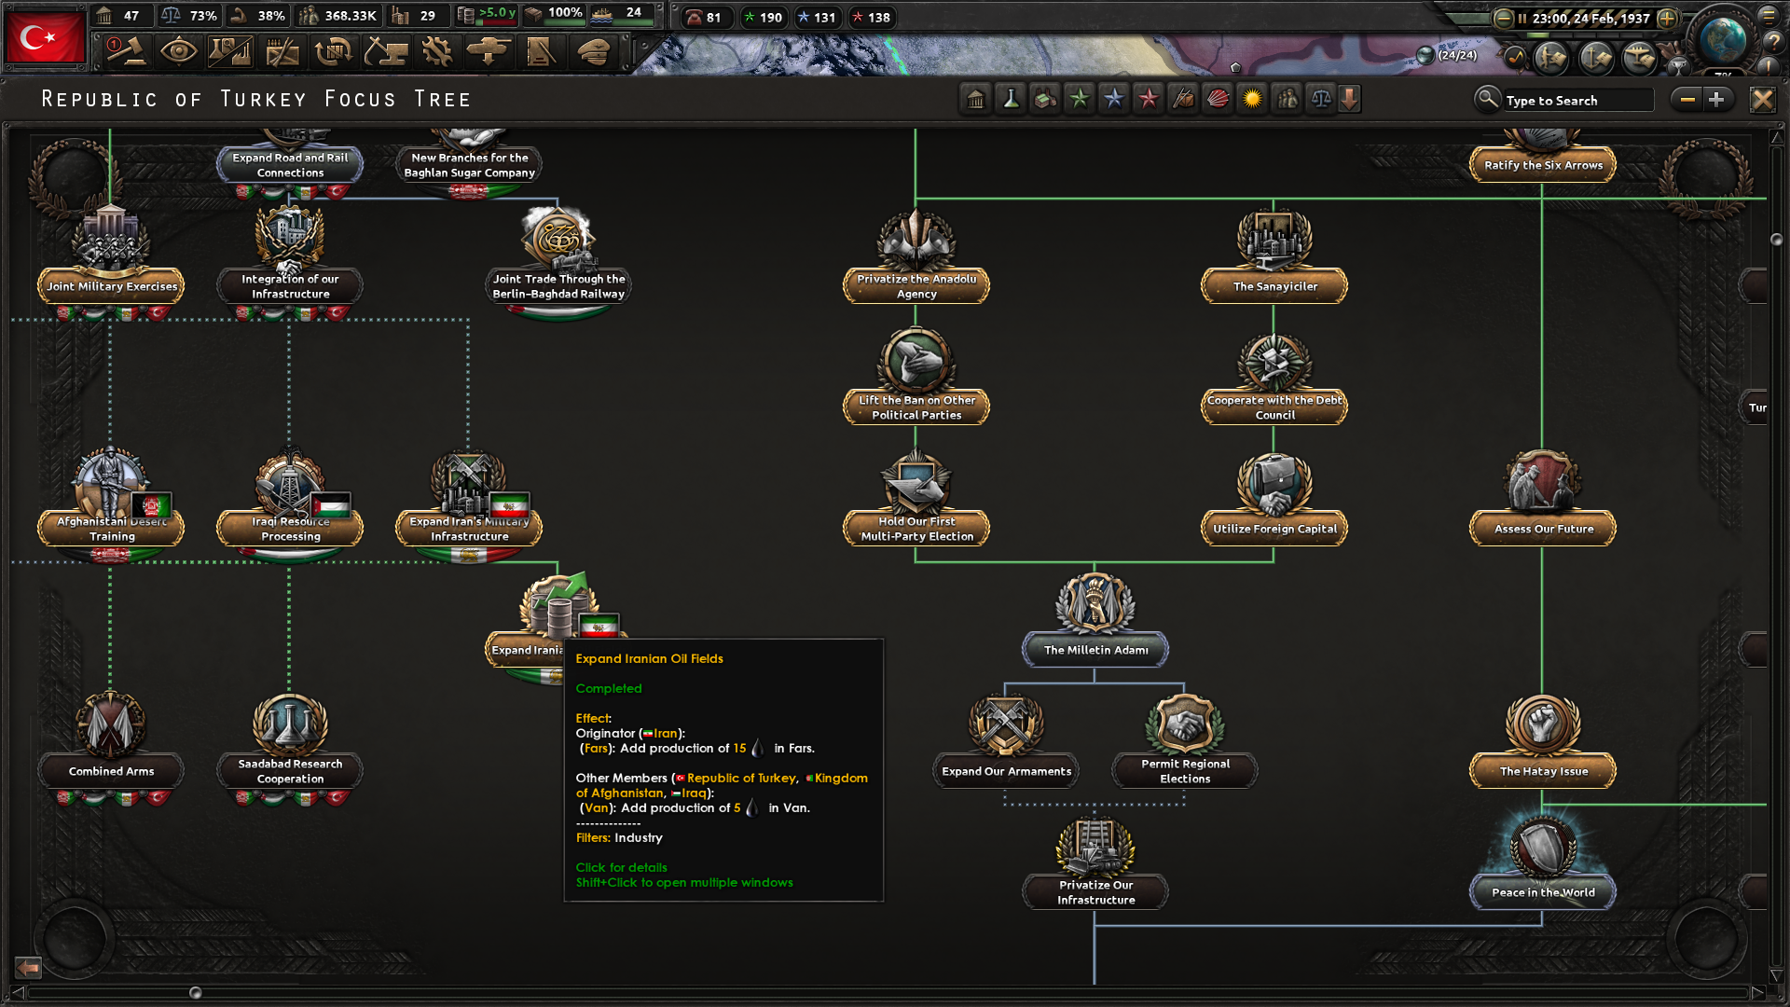This screenshot has width=1790, height=1007.
Task: Click the globe world view icon
Action: [1722, 39]
